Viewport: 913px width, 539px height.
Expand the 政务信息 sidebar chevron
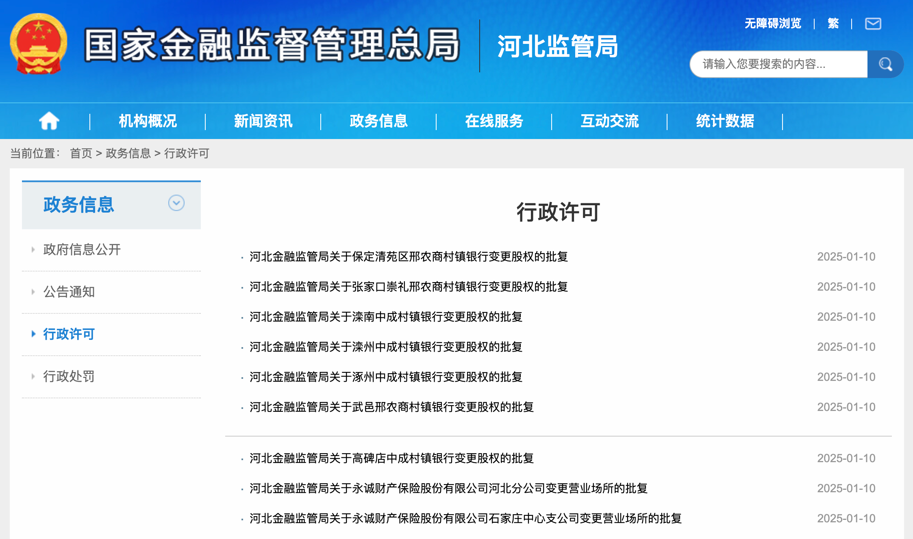[x=176, y=203]
